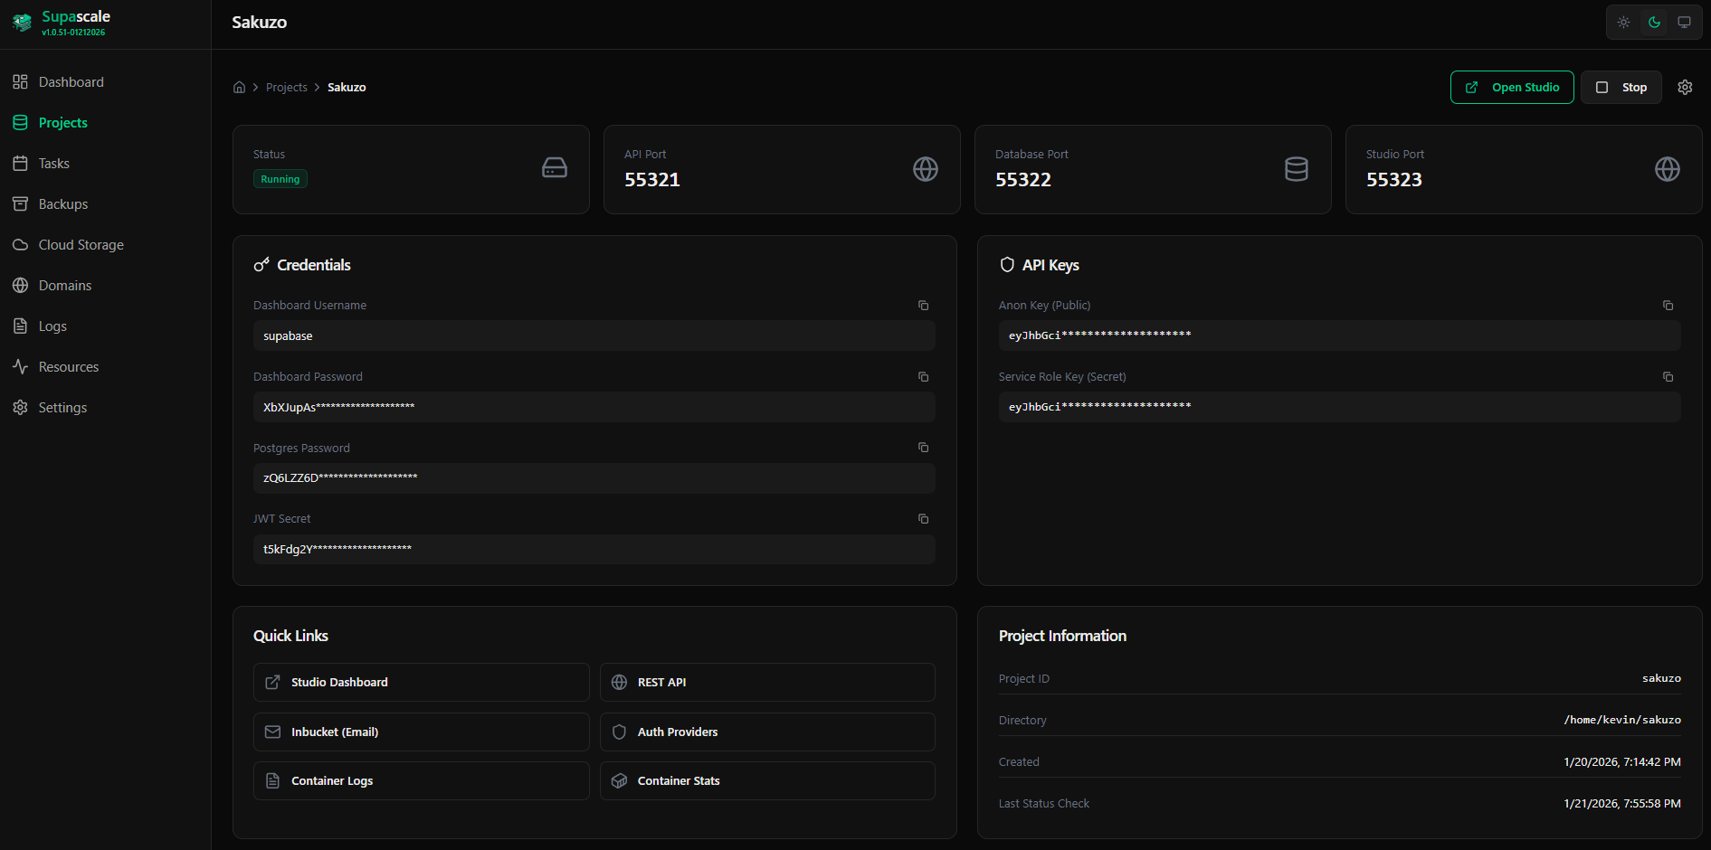Screen dimensions: 1711x850
Task: Click the Open Studio button
Action: [x=1511, y=87]
